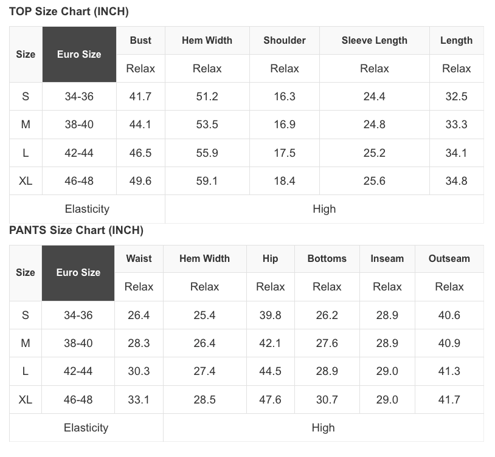Select the Hip column header
This screenshot has height=457, width=495.
[271, 258]
